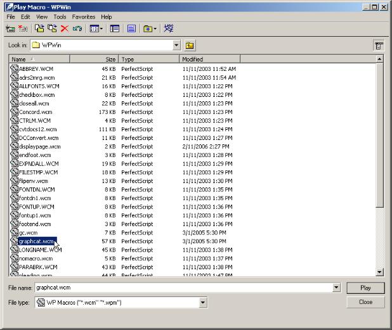The height and width of the screenshot is (330, 392).
Task: Click the scrollbar up arrow
Action: tap(379, 59)
